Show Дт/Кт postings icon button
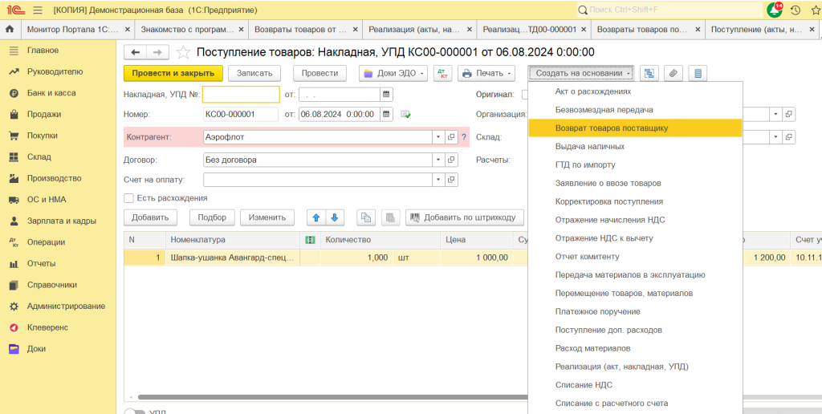The image size is (822, 414). tap(442, 73)
